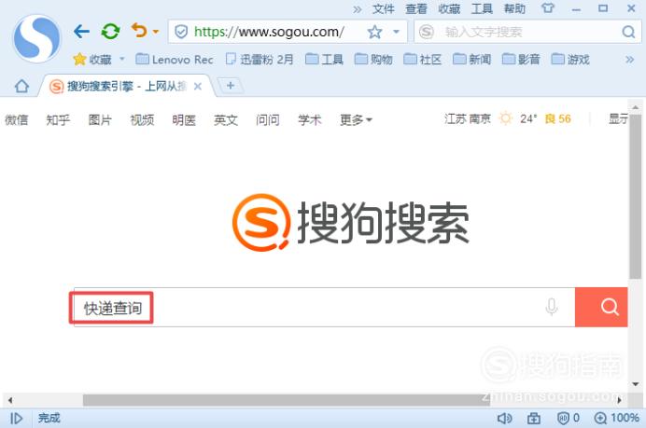The height and width of the screenshot is (428, 646).
Task: Open the 知乎 link
Action: tap(58, 119)
